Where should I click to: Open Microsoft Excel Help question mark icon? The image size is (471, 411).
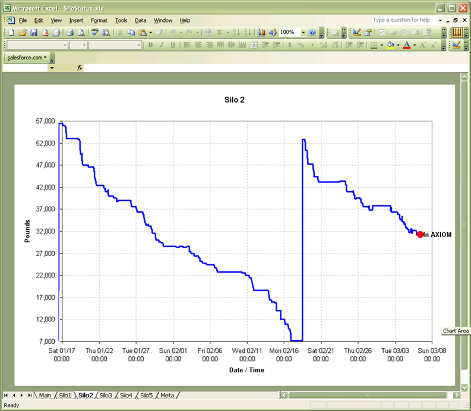click(x=312, y=33)
